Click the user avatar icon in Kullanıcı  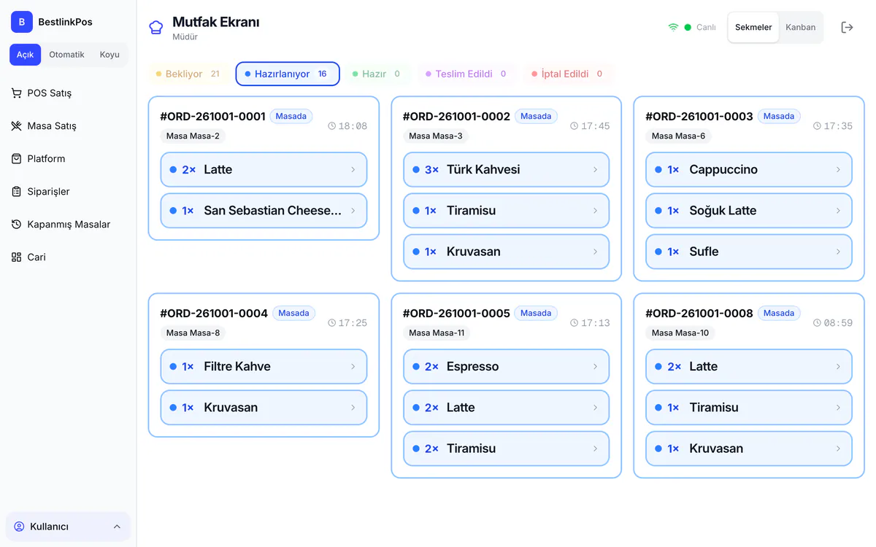(x=20, y=527)
